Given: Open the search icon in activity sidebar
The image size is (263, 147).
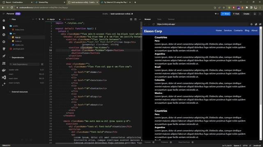Looking at the screenshot, I should (4, 35).
